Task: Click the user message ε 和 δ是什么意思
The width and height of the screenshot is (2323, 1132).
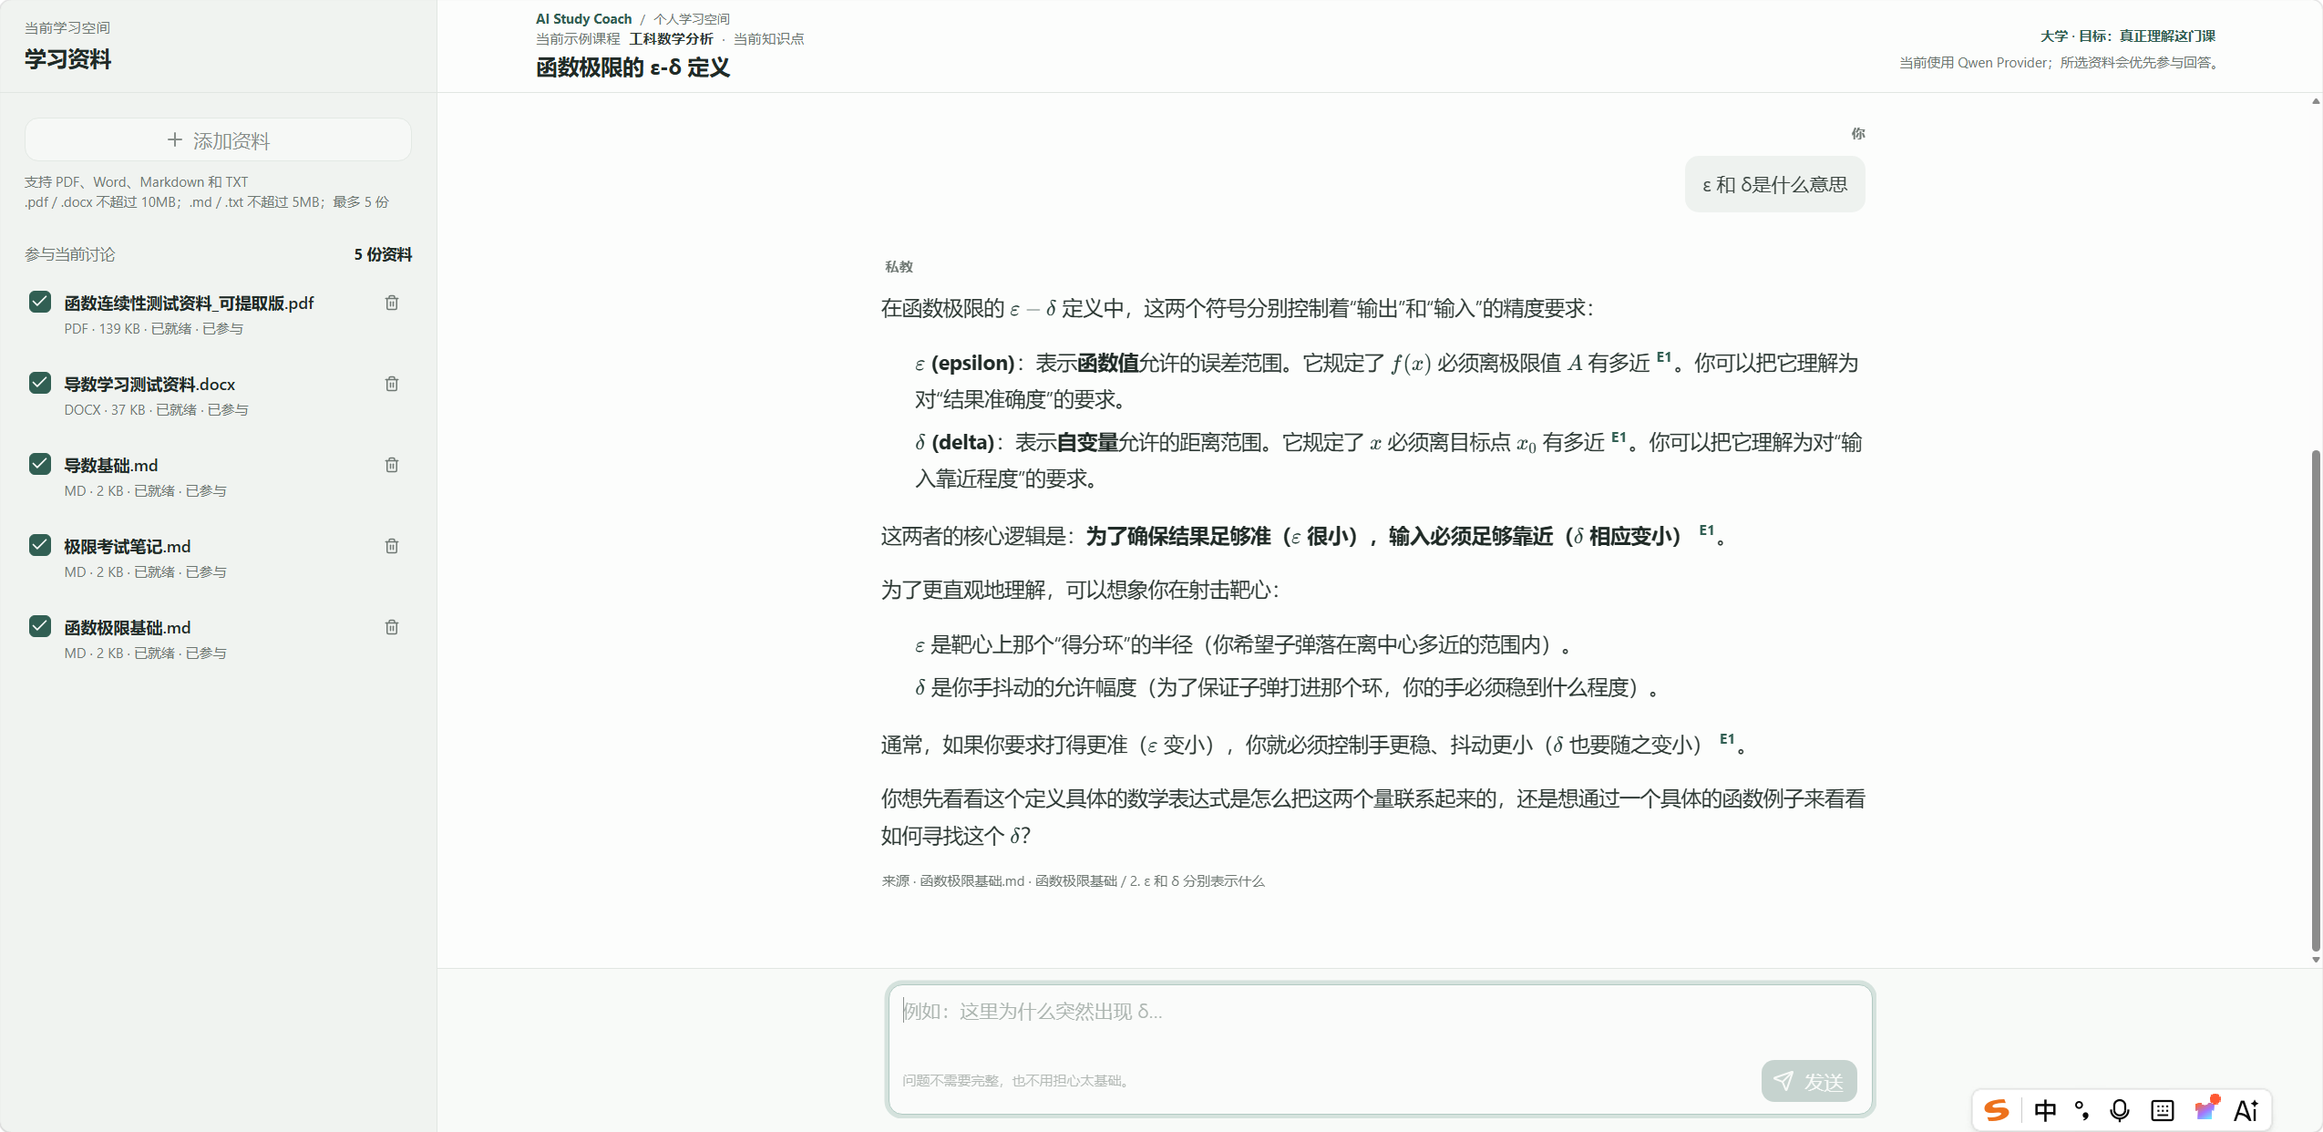Action: (x=1774, y=184)
